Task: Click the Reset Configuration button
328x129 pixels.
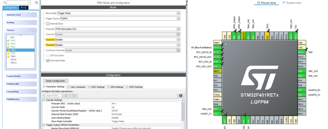Action: coord(55,81)
